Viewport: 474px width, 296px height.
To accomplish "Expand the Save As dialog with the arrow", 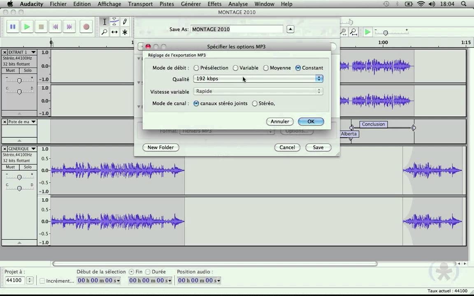I will tap(290, 29).
